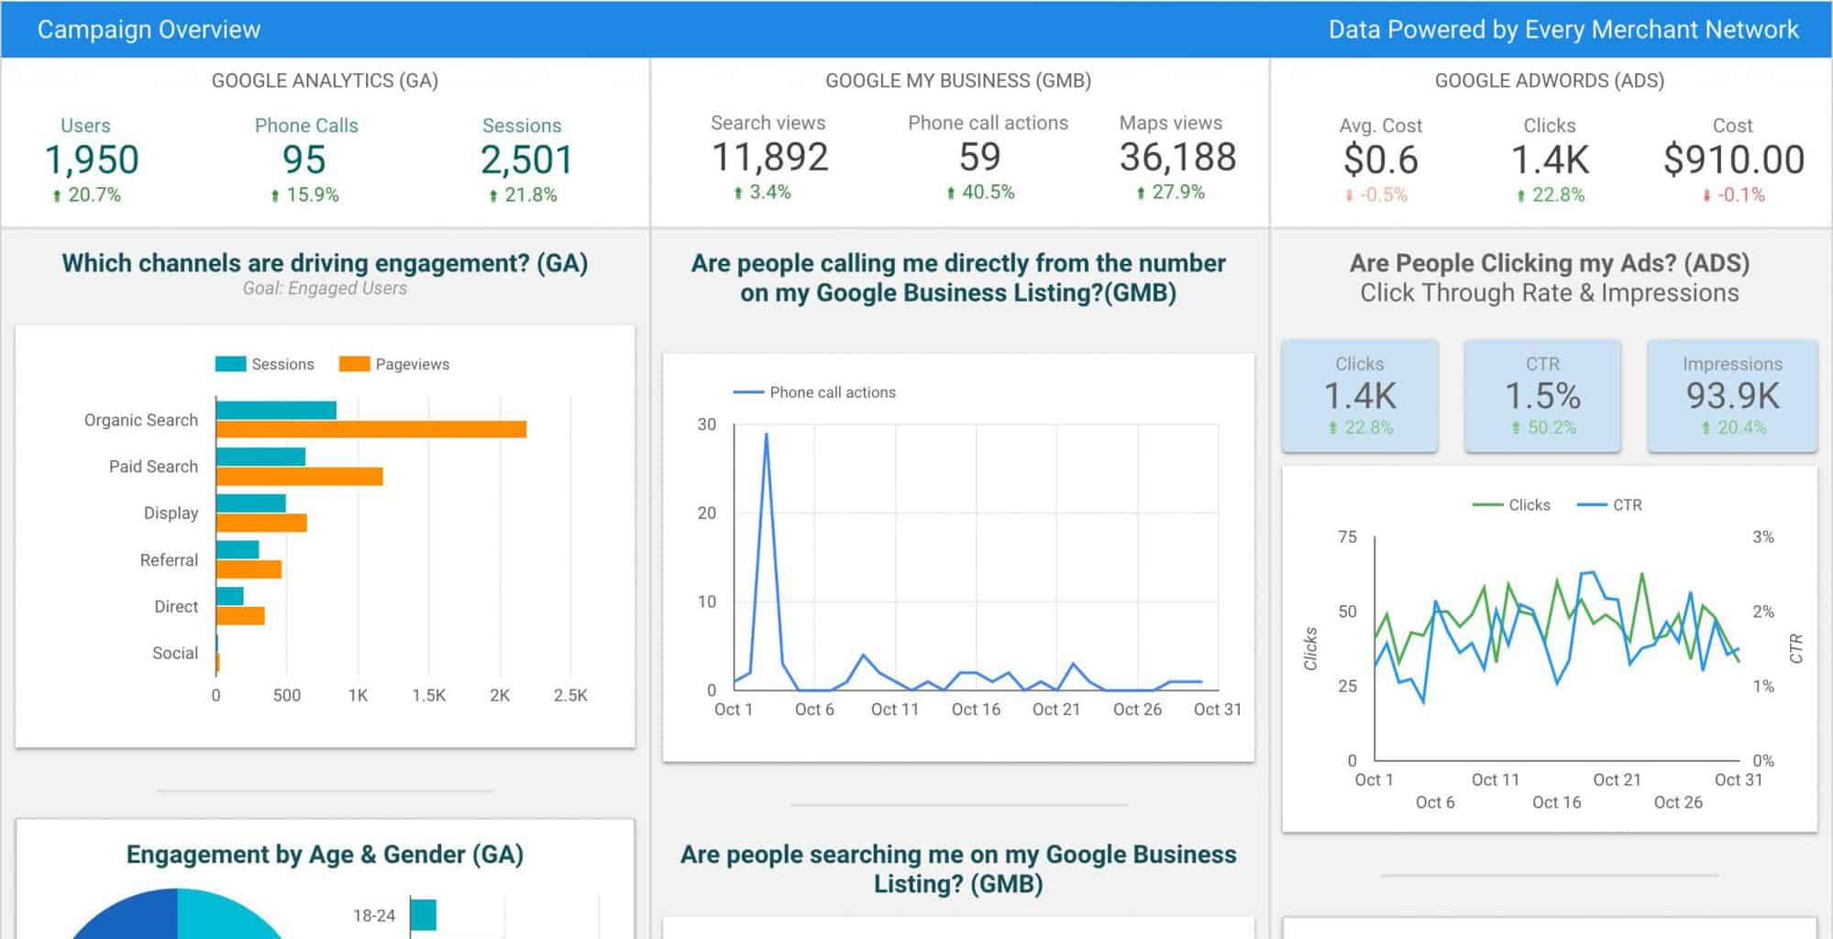Viewport: 1833px width, 939px height.
Task: Click the blue CTR legend line
Action: [x=1592, y=505]
